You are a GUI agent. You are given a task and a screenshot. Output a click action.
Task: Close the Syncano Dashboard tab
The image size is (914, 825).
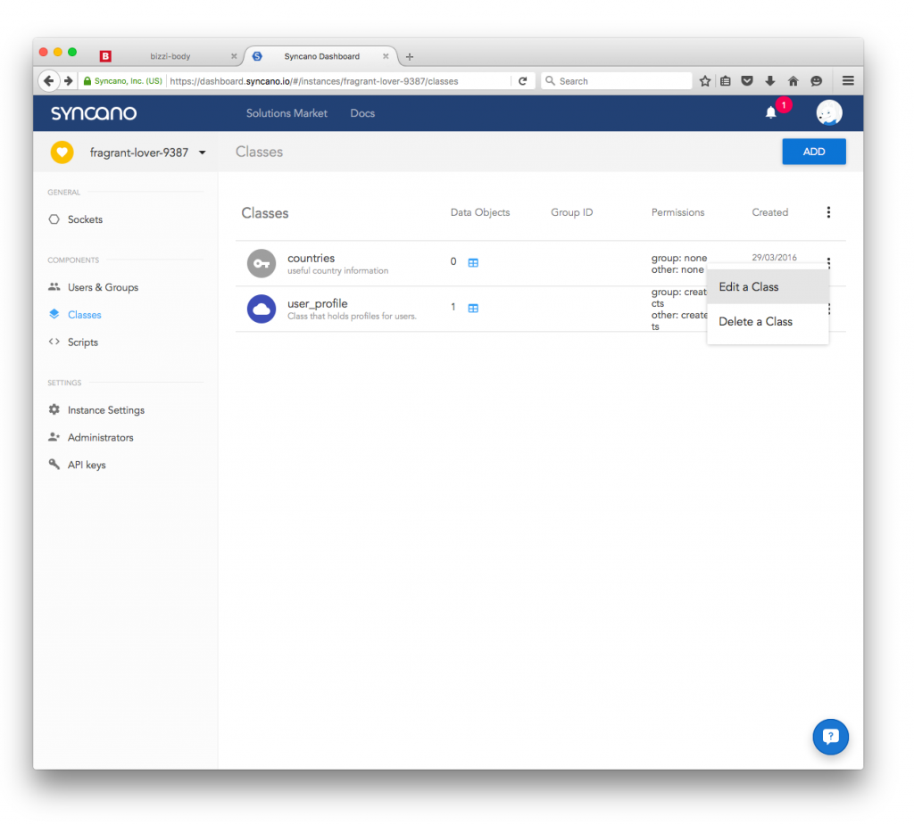pyautogui.click(x=386, y=56)
